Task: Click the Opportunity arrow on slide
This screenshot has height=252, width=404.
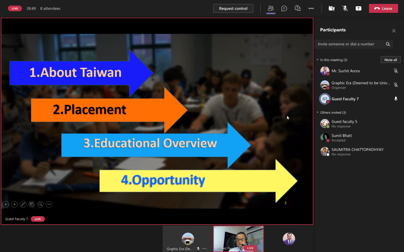Action: point(198,181)
